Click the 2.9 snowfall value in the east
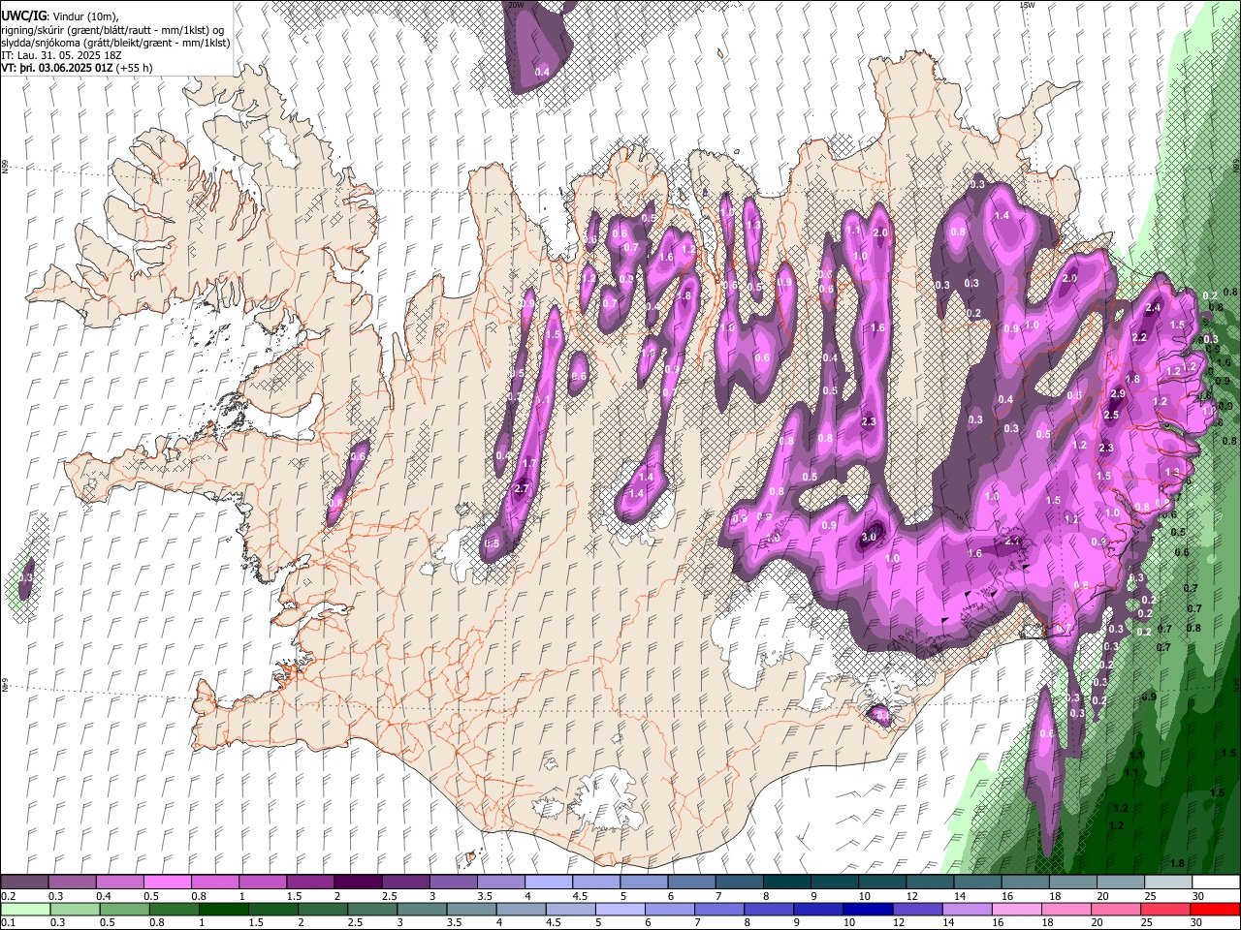 (1117, 393)
